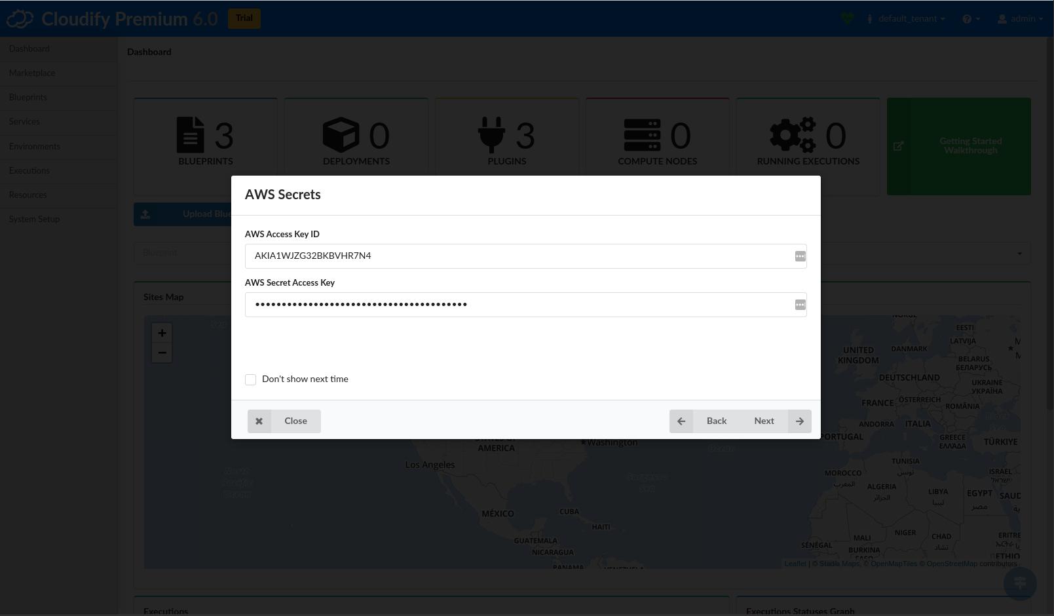Click the OpenStreetMap contributors link
The image size is (1054, 616).
(951, 564)
